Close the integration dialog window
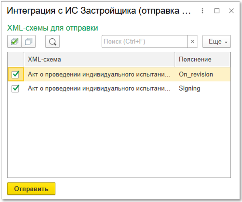Image resolution: width=242 pixels, height=202 pixels. point(231,11)
